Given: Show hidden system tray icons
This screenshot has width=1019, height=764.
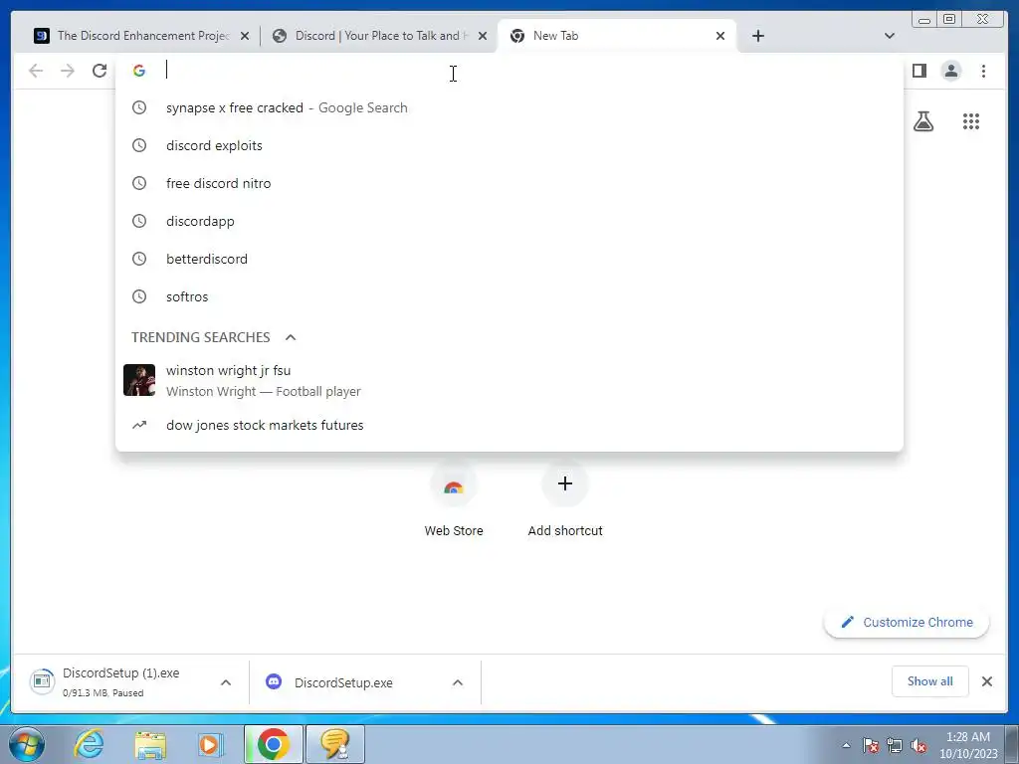Looking at the screenshot, I should tap(846, 745).
